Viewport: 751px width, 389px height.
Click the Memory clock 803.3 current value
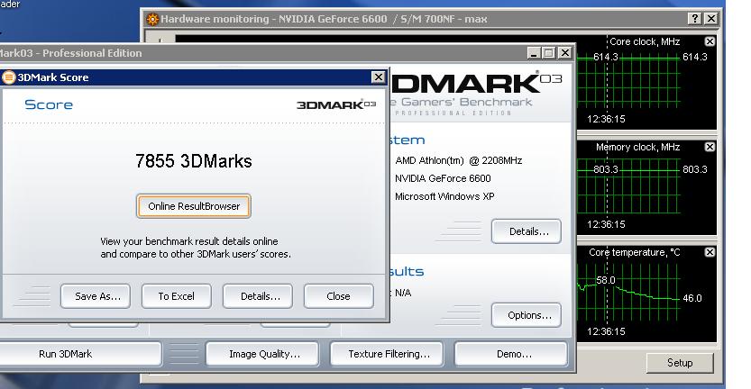(694, 169)
